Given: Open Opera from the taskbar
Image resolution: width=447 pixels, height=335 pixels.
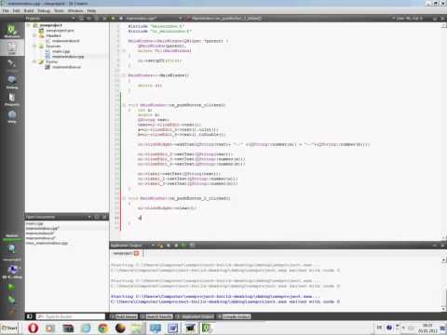Looking at the screenshot, I should pos(33,328).
